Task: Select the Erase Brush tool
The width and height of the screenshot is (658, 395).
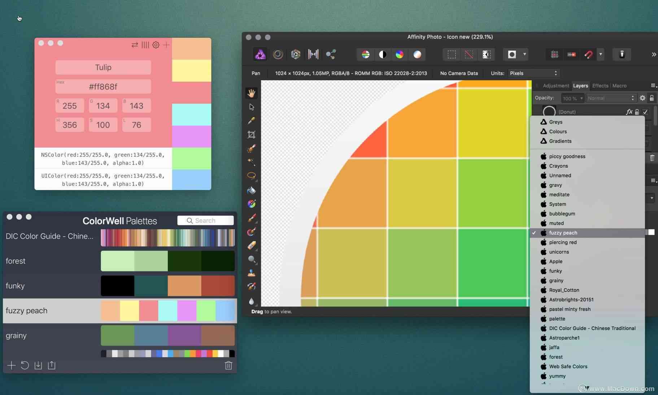Action: pyautogui.click(x=252, y=245)
